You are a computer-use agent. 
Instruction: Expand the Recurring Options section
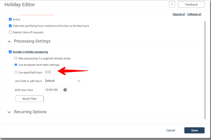(9, 112)
